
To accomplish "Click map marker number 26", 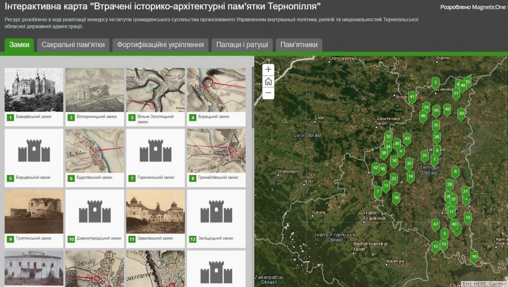I will pos(437,137).
